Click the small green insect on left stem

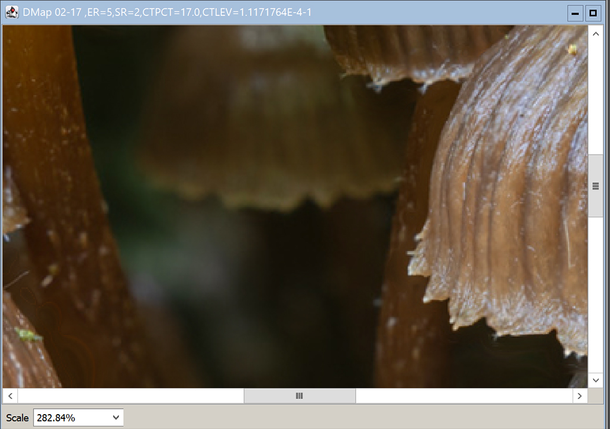(27, 335)
